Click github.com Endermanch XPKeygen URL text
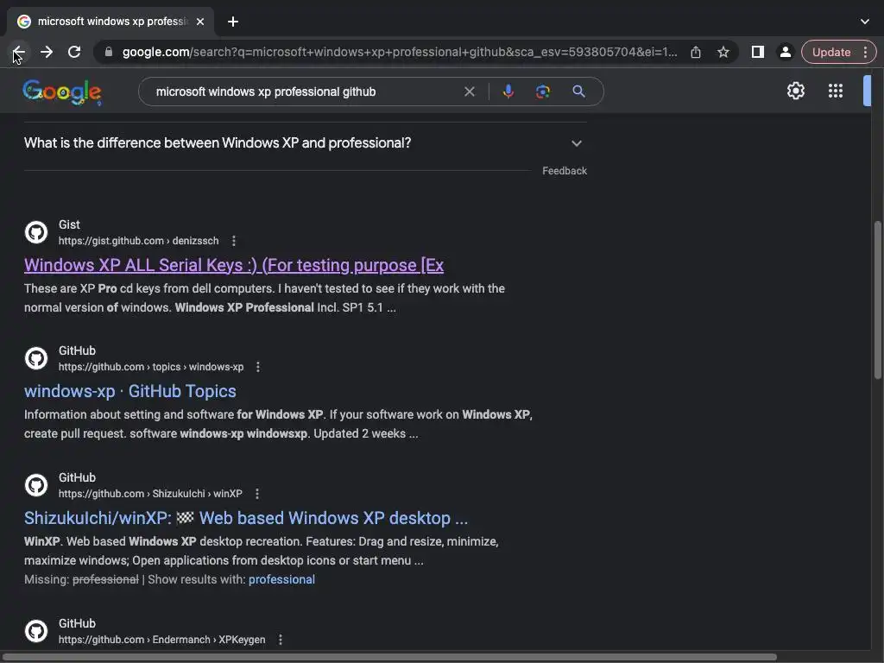The width and height of the screenshot is (884, 663). pos(161,640)
